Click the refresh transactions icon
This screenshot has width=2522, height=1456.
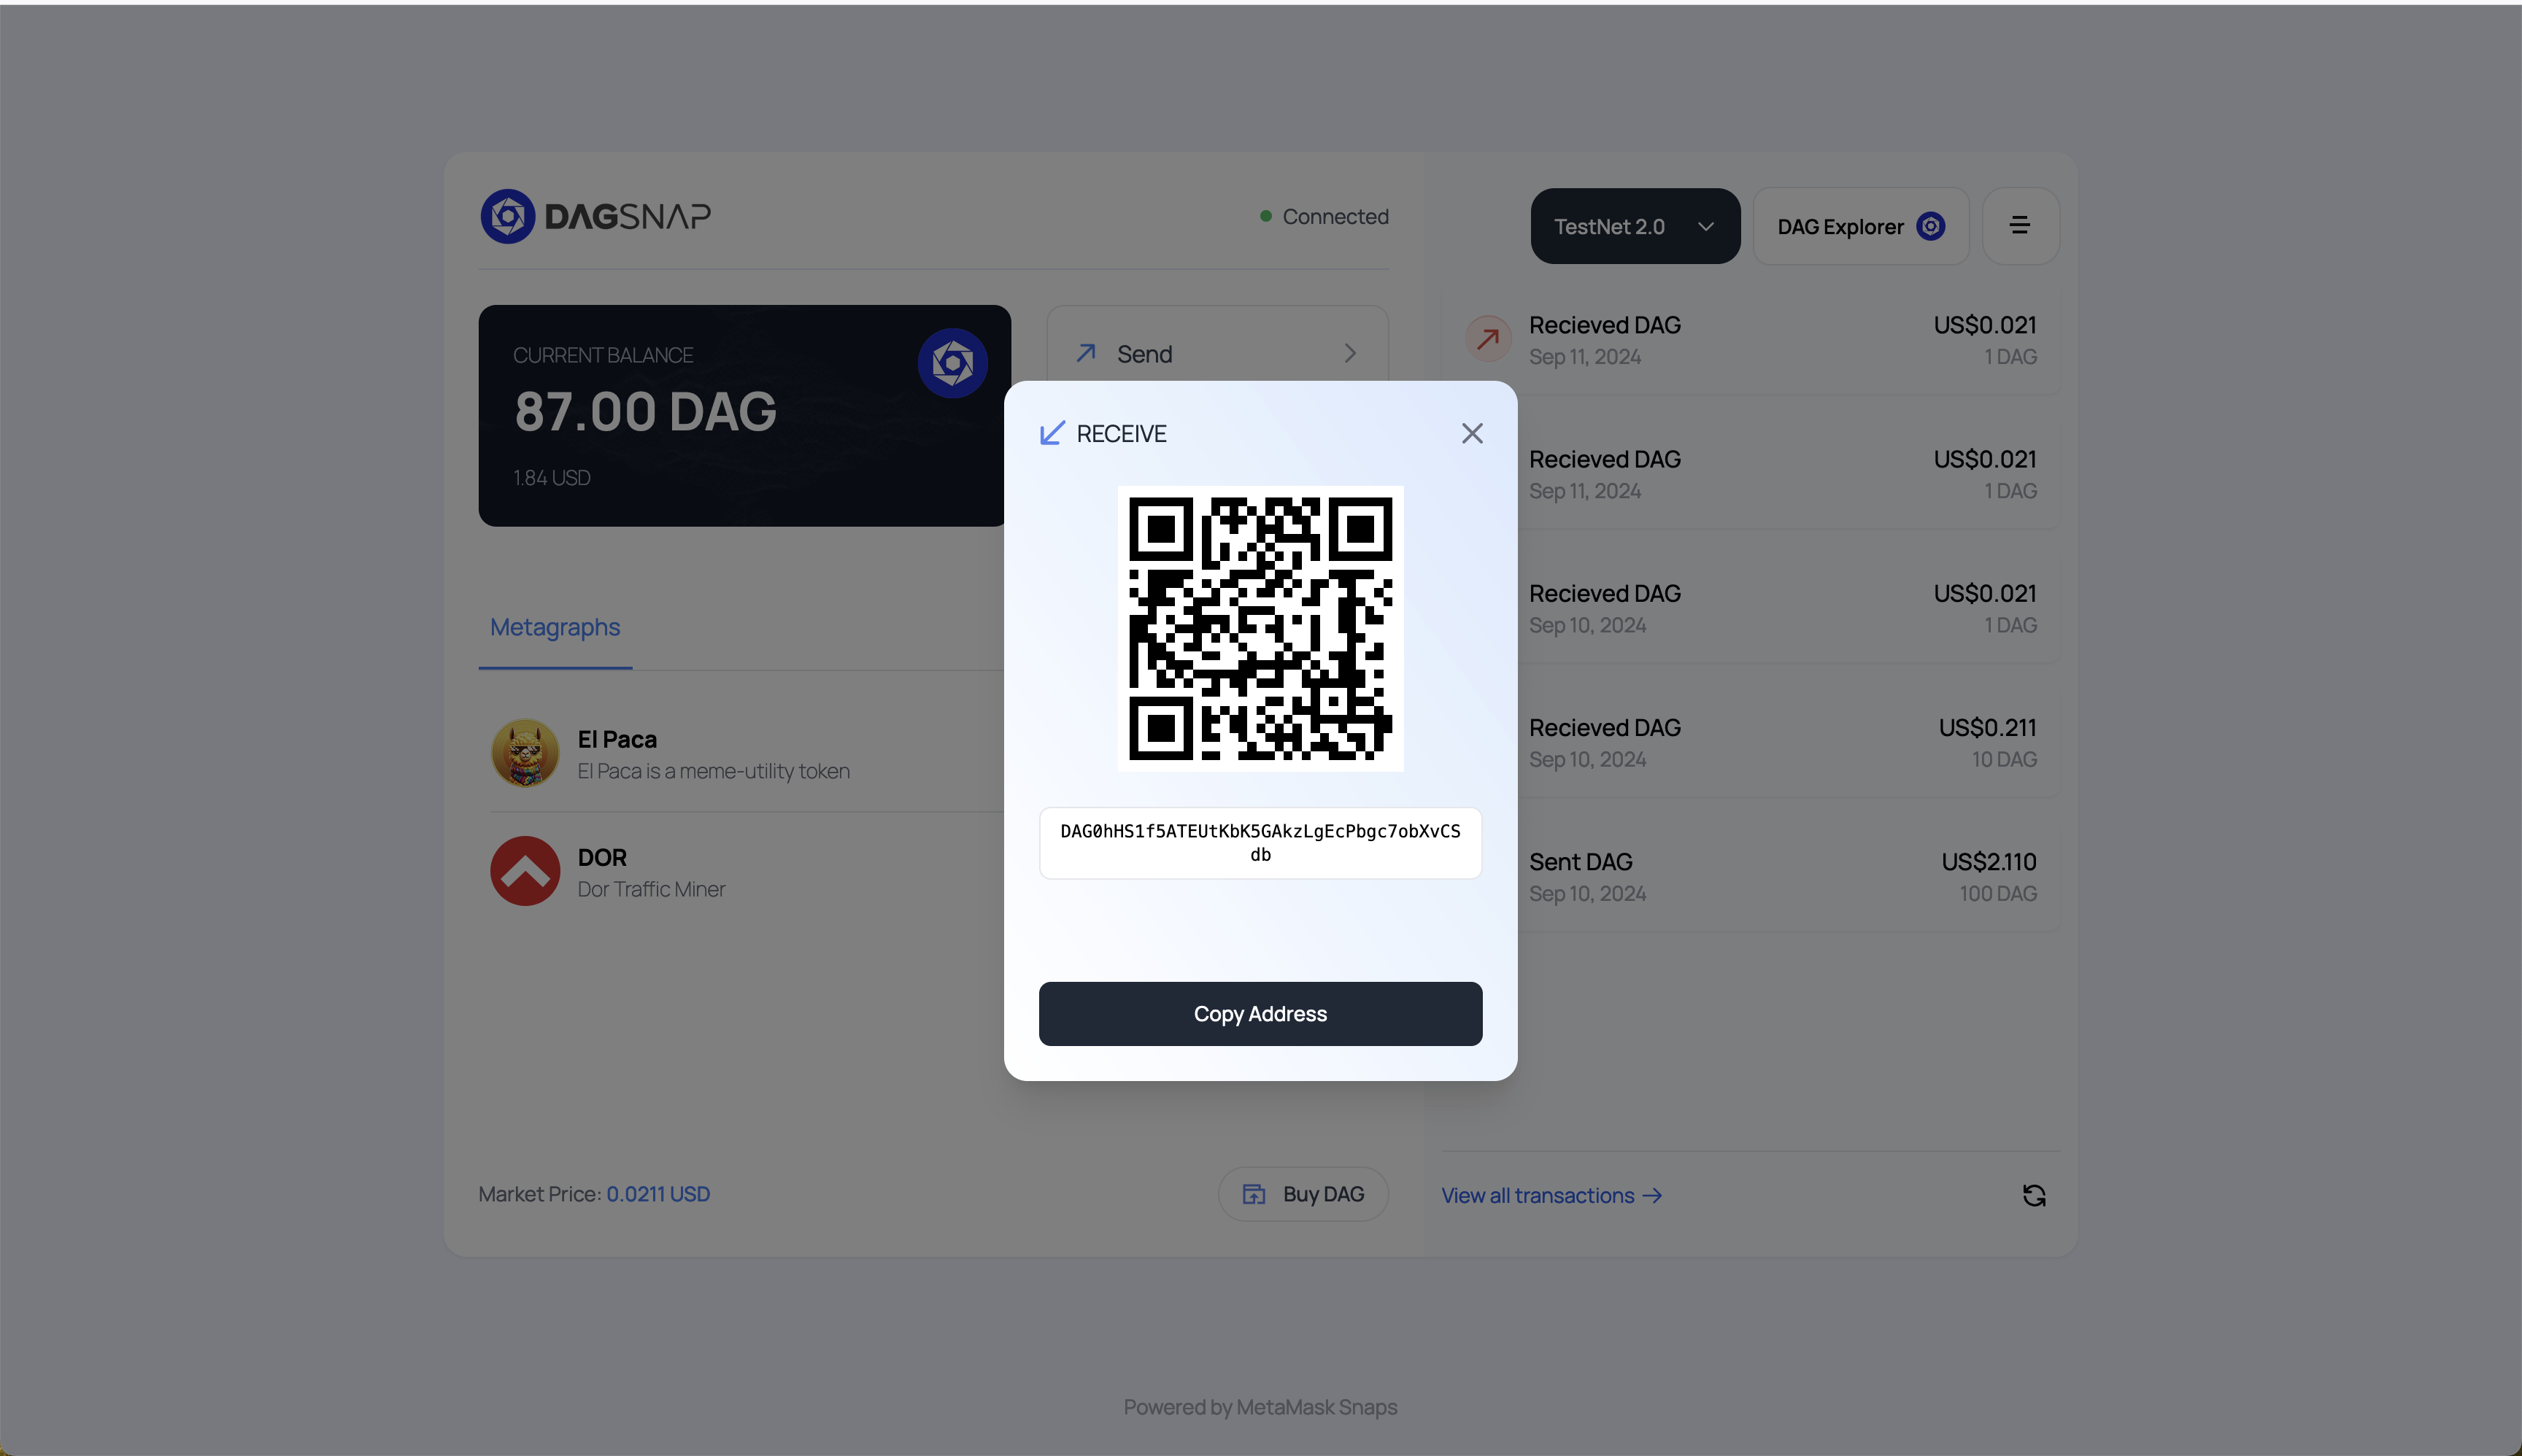pyautogui.click(x=2034, y=1195)
